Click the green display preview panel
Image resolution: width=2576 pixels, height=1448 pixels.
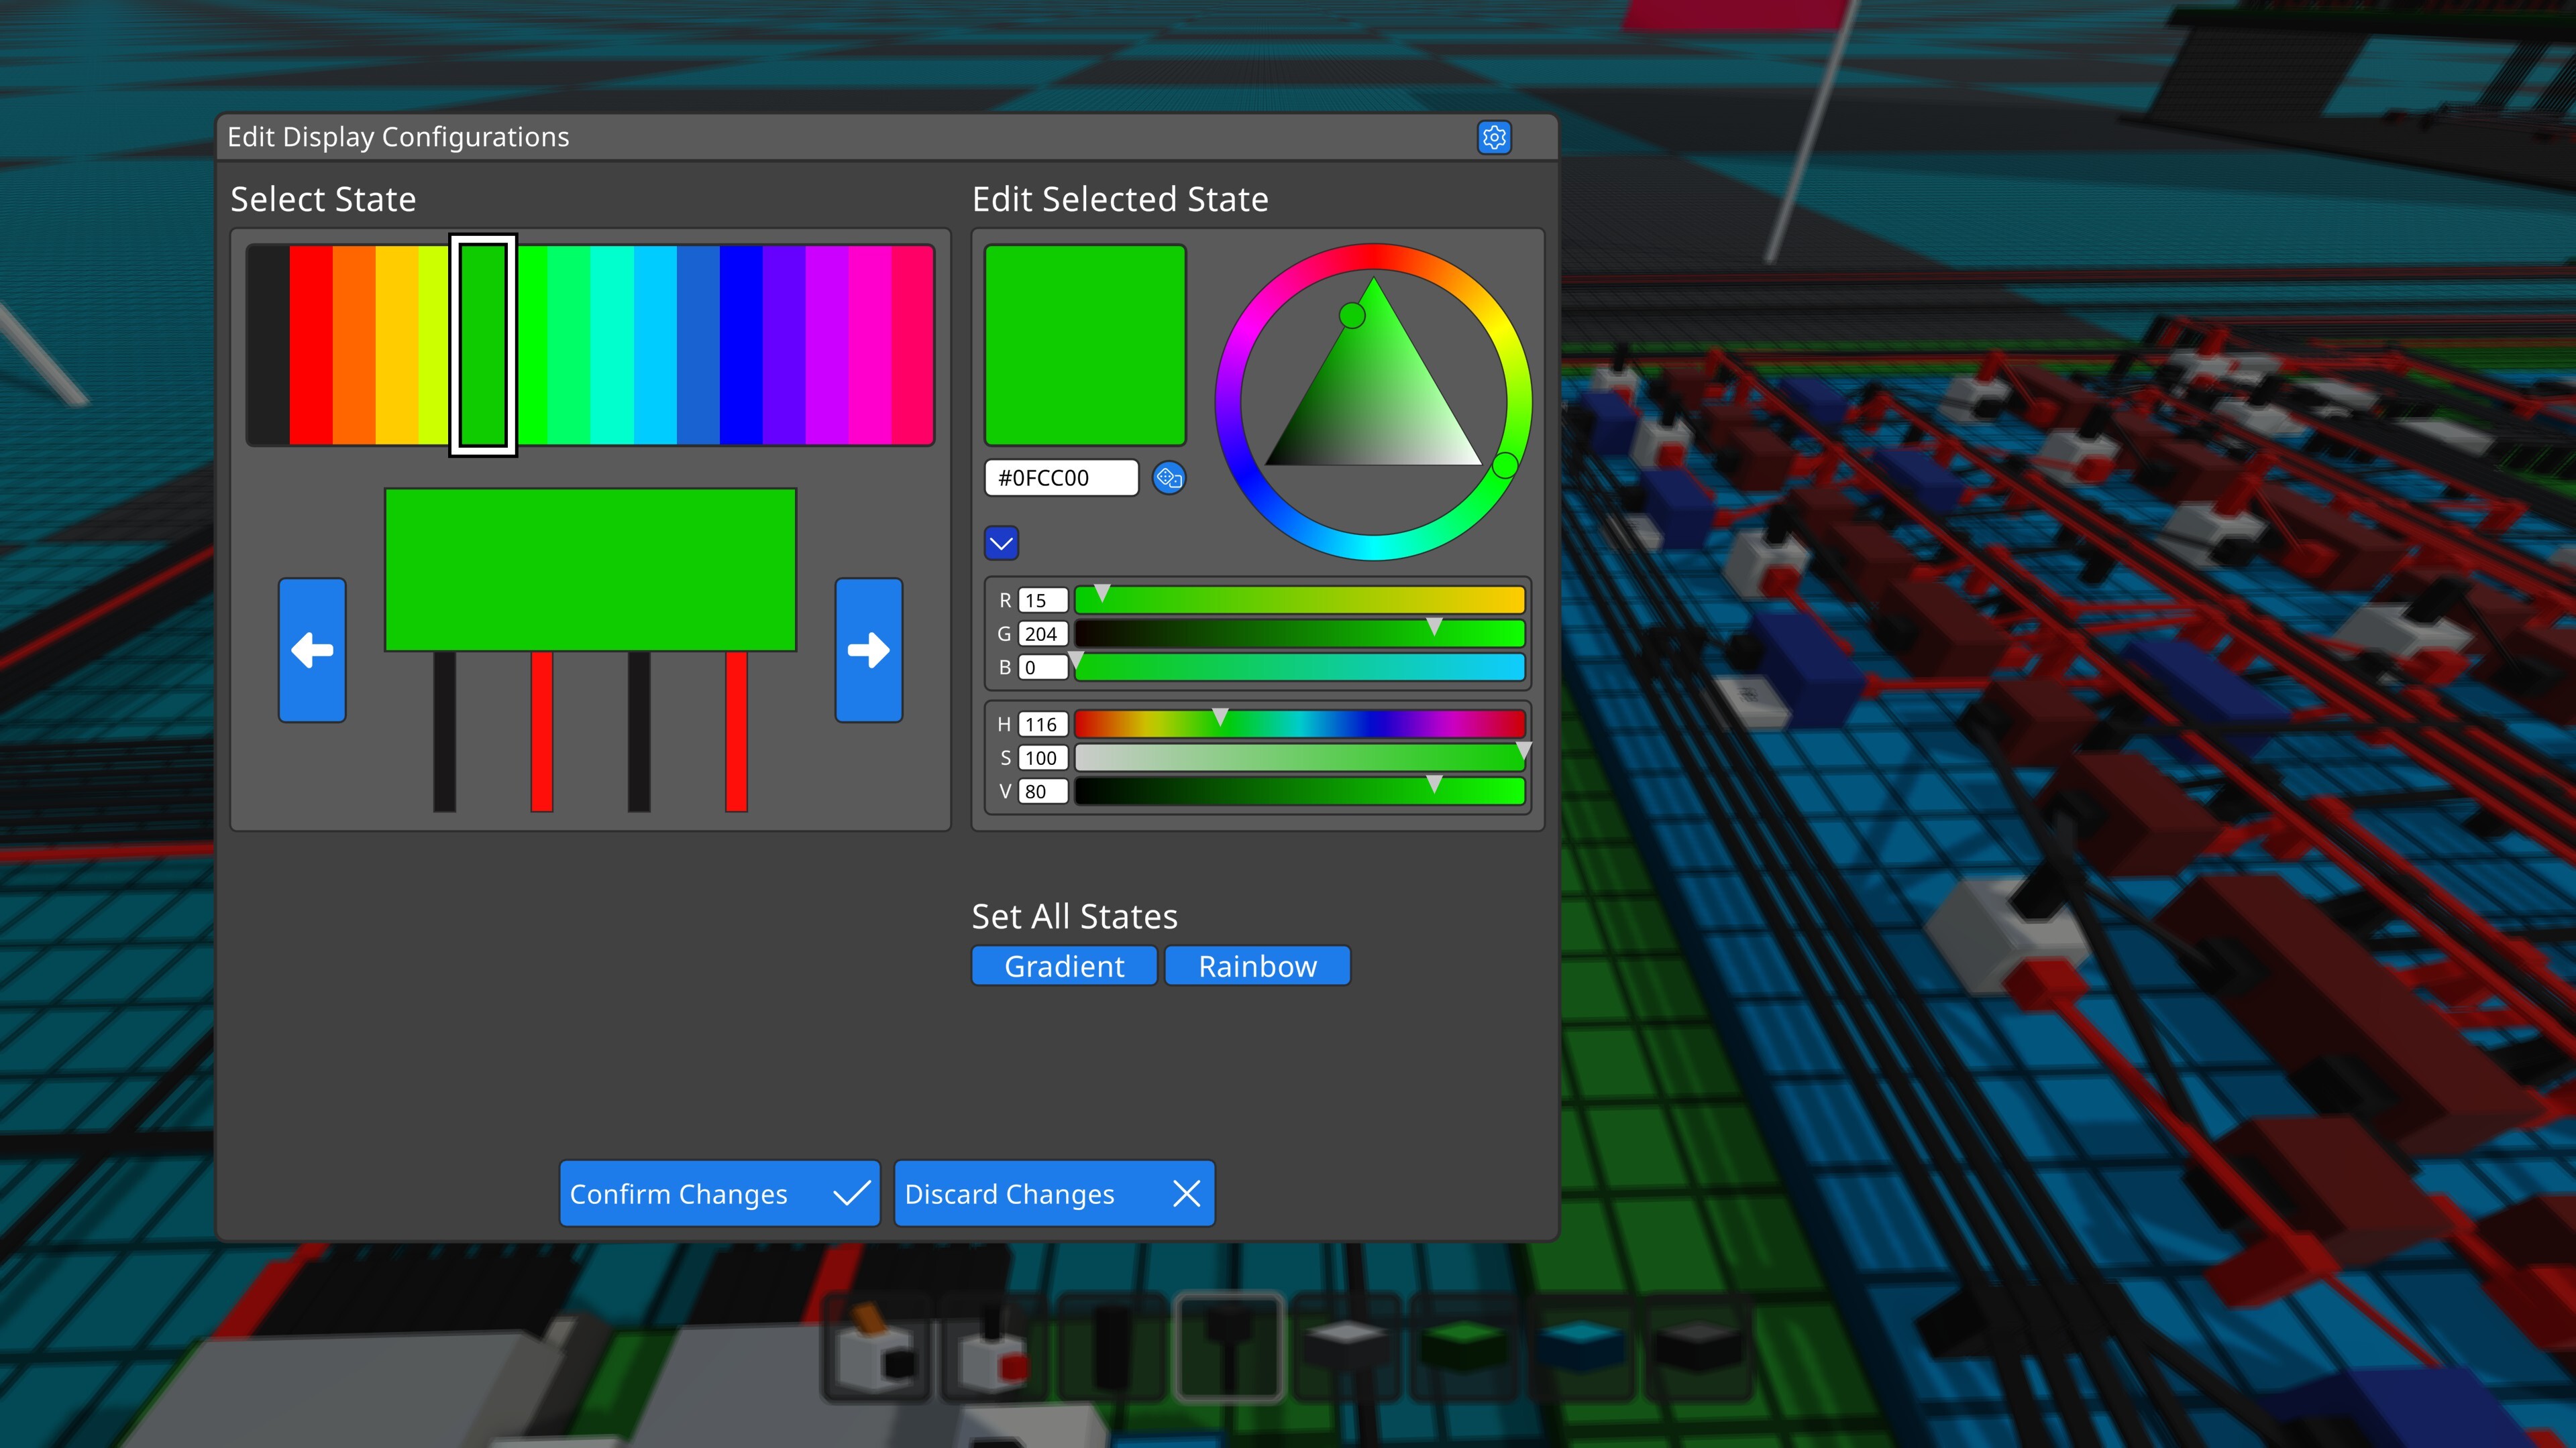coord(590,570)
